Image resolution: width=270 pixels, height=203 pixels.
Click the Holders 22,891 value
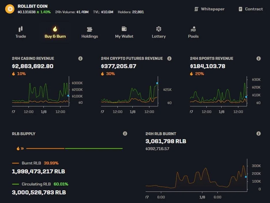point(138,12)
